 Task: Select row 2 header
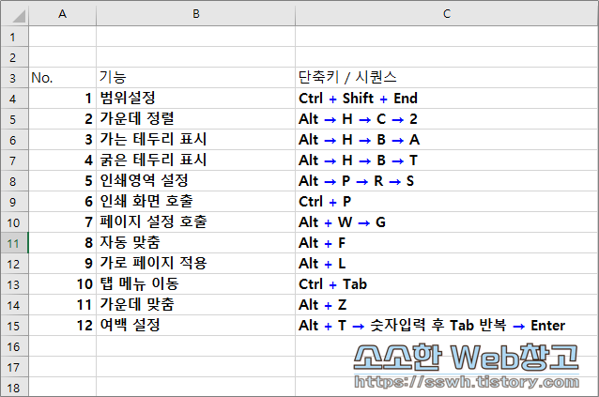click(x=14, y=57)
